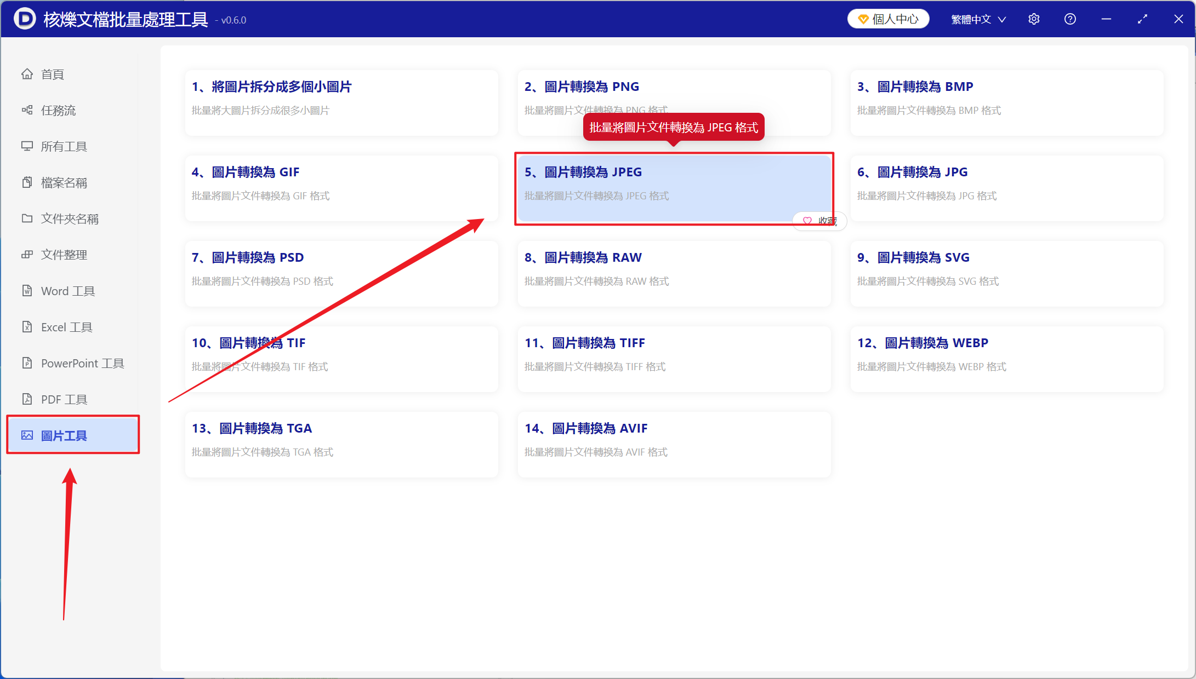Click the 核爍文檔批量處理工具 title text

coord(126,20)
